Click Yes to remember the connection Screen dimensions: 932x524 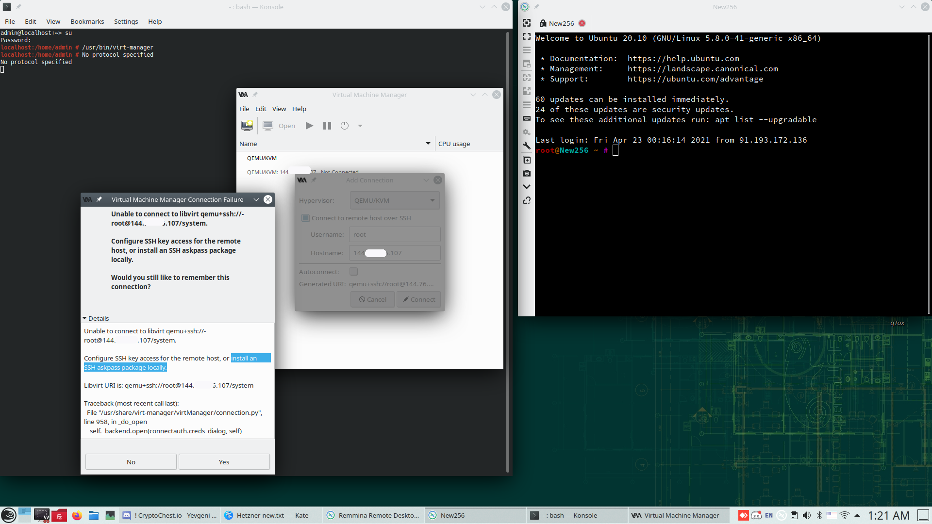224,462
